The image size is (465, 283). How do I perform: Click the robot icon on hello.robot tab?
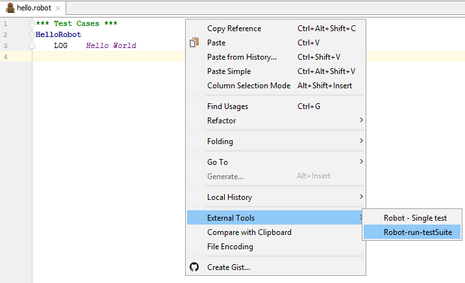[x=10, y=8]
